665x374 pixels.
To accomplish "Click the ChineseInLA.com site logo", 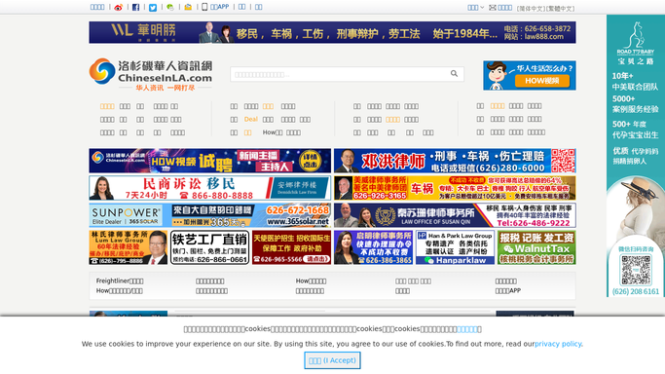I will (151, 75).
